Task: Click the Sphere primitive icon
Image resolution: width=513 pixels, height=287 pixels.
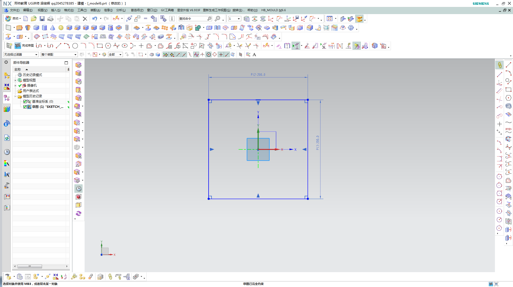Action: coord(61,27)
